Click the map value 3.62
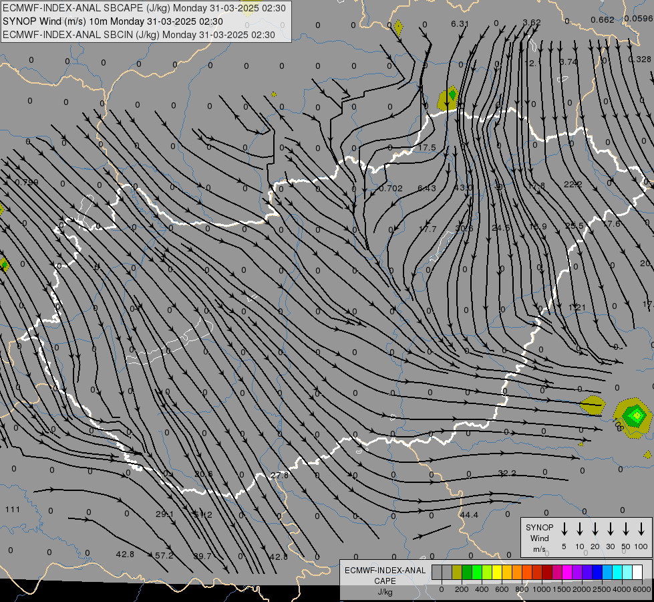Screen dimensions: 654x602 [x=532, y=22]
